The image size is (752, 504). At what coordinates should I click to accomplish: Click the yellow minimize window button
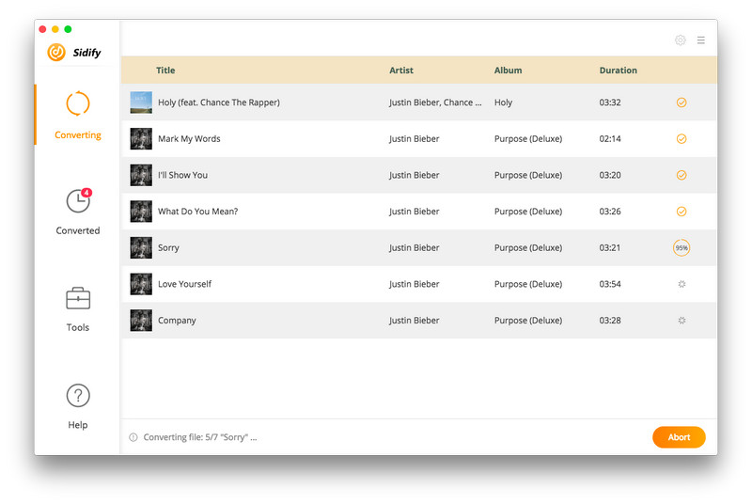(55, 29)
